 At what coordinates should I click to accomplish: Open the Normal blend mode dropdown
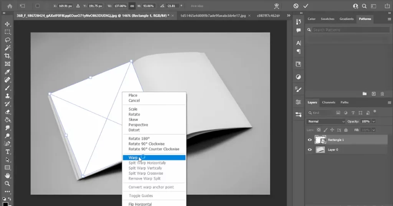coord(326,121)
